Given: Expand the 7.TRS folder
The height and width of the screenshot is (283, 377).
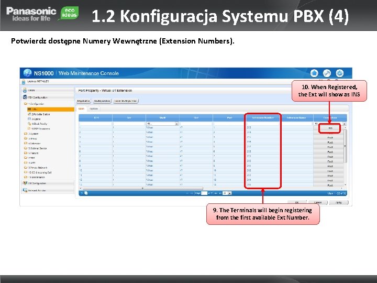Looking at the screenshot, I should (26, 158).
